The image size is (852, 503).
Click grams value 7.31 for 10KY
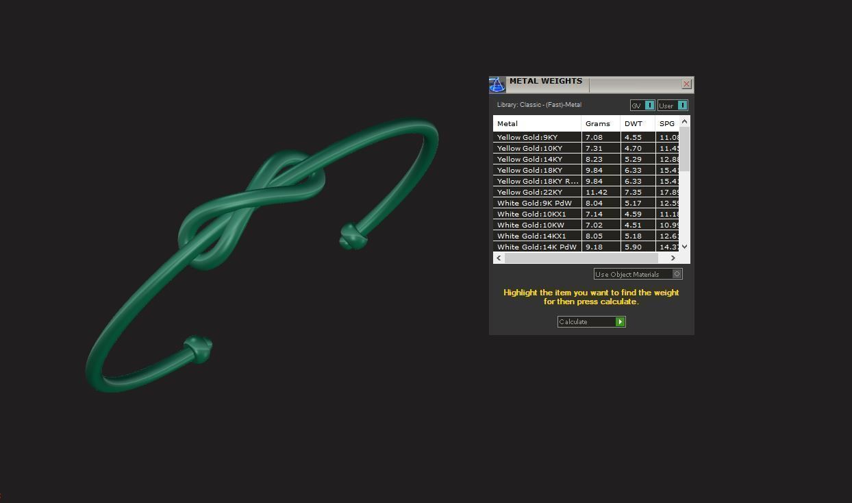594,148
